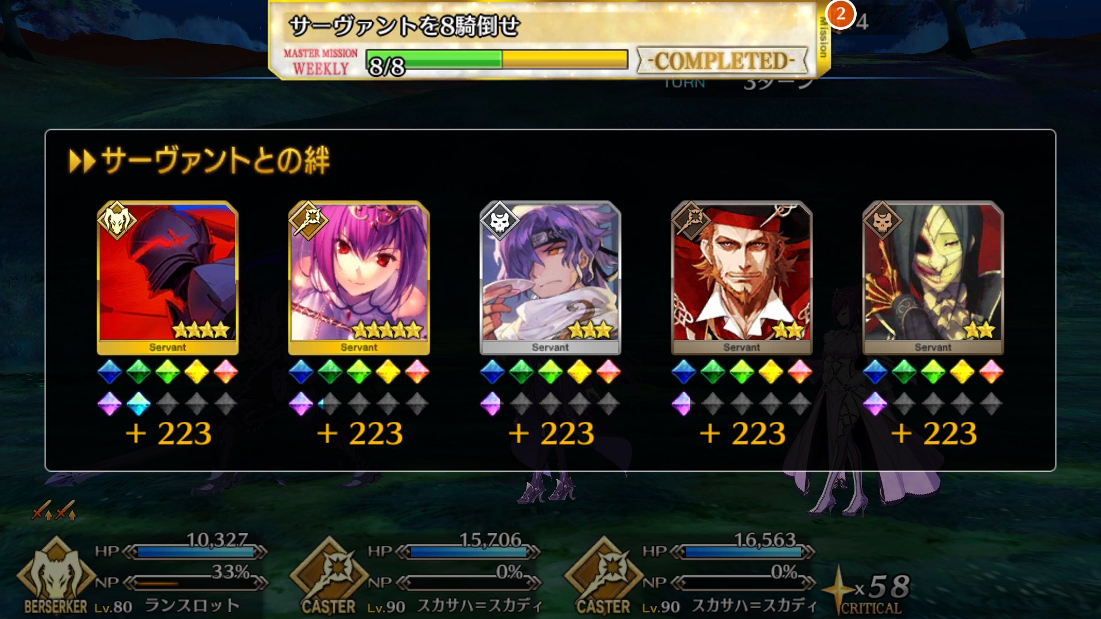Select the Lancelot Berserker servant card
Image resolution: width=1101 pixels, height=619 pixels.
167,278
